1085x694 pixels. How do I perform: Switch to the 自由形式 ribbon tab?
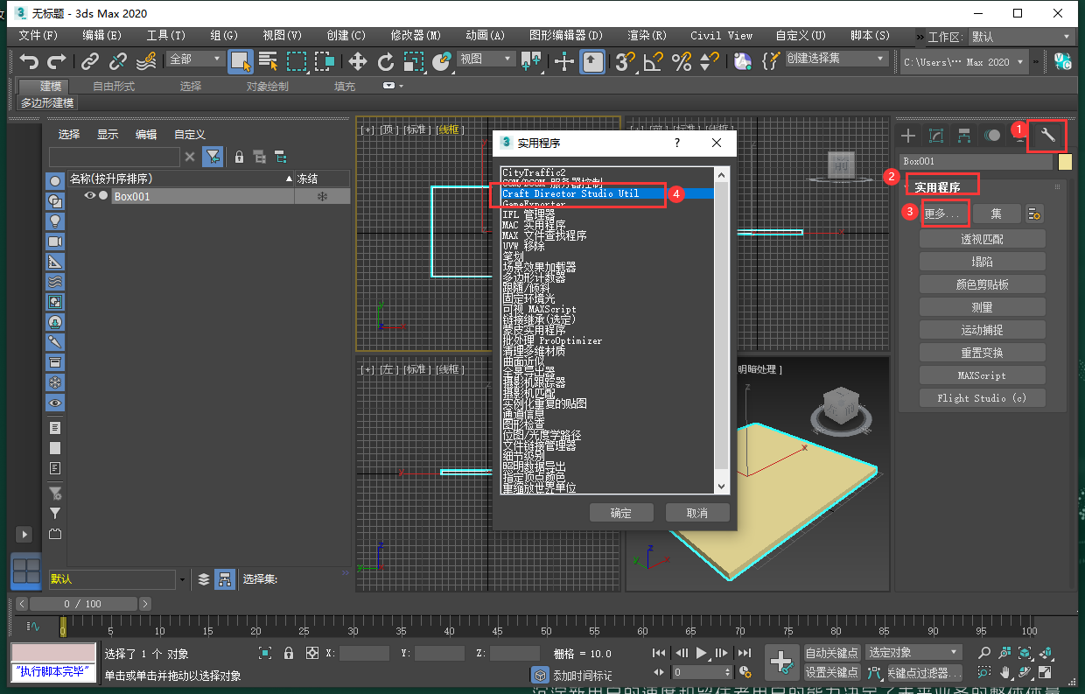coord(114,86)
